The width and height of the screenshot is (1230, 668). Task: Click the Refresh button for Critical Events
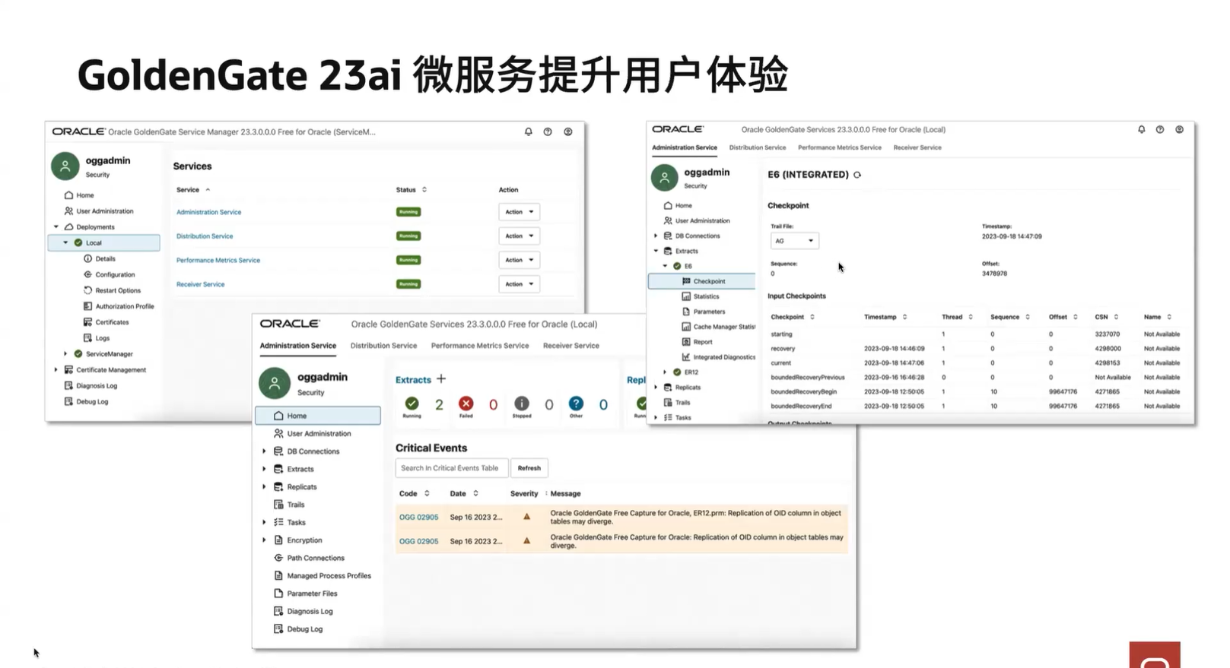pos(529,468)
